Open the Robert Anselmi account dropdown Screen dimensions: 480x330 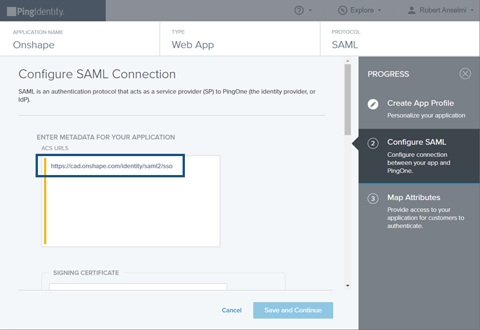coord(444,10)
